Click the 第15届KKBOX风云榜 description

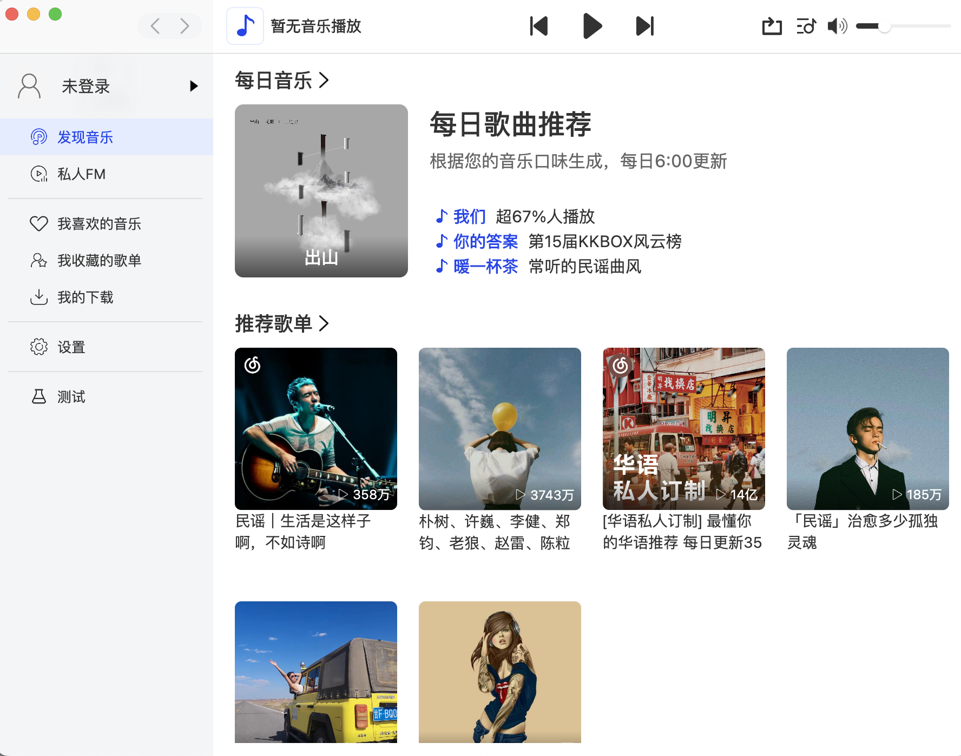click(x=605, y=241)
